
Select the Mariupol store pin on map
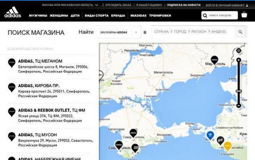point(215,61)
